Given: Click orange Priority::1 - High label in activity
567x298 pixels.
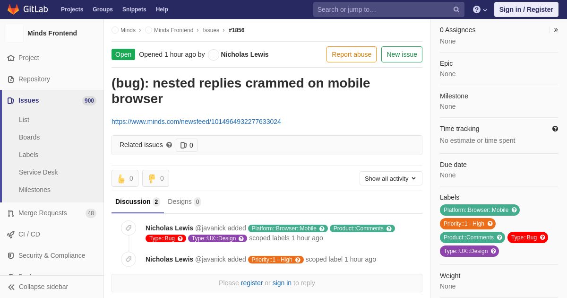Looking at the screenshot, I should [x=275, y=260].
